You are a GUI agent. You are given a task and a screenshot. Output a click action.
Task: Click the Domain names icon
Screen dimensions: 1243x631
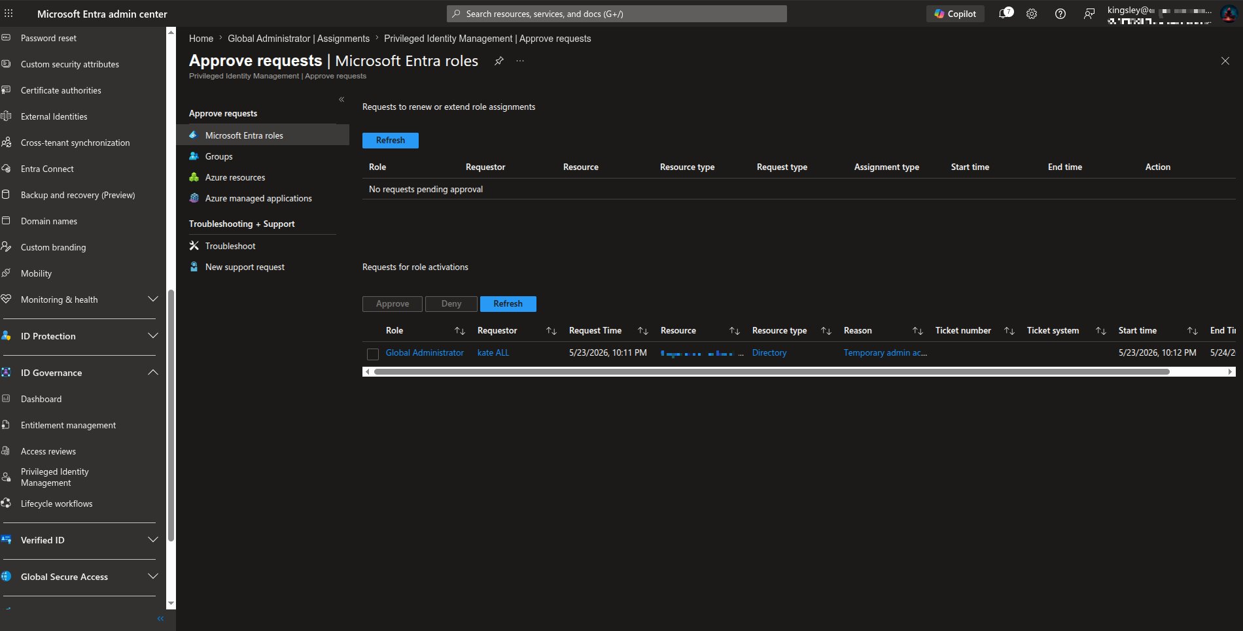[7, 221]
